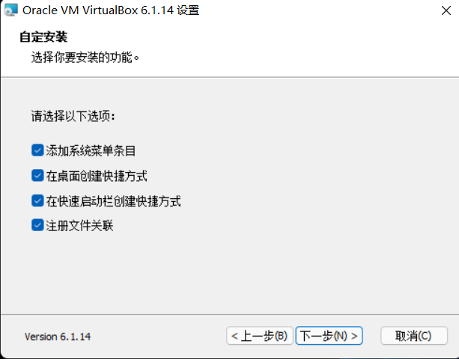Click the Oracle VM VirtualBox 6.1.14 设置 title text

(x=111, y=10)
